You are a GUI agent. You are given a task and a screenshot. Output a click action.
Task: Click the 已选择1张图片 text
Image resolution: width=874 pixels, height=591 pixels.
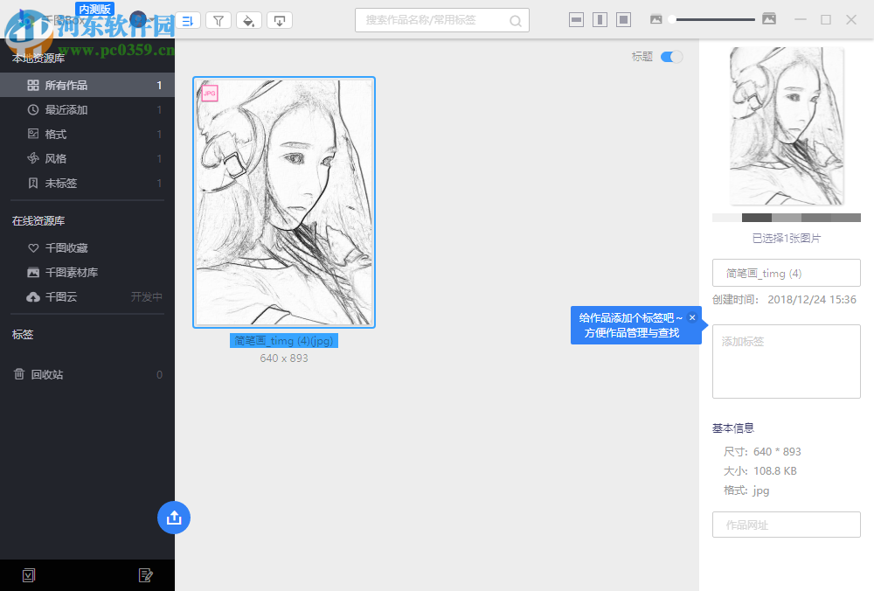point(787,239)
